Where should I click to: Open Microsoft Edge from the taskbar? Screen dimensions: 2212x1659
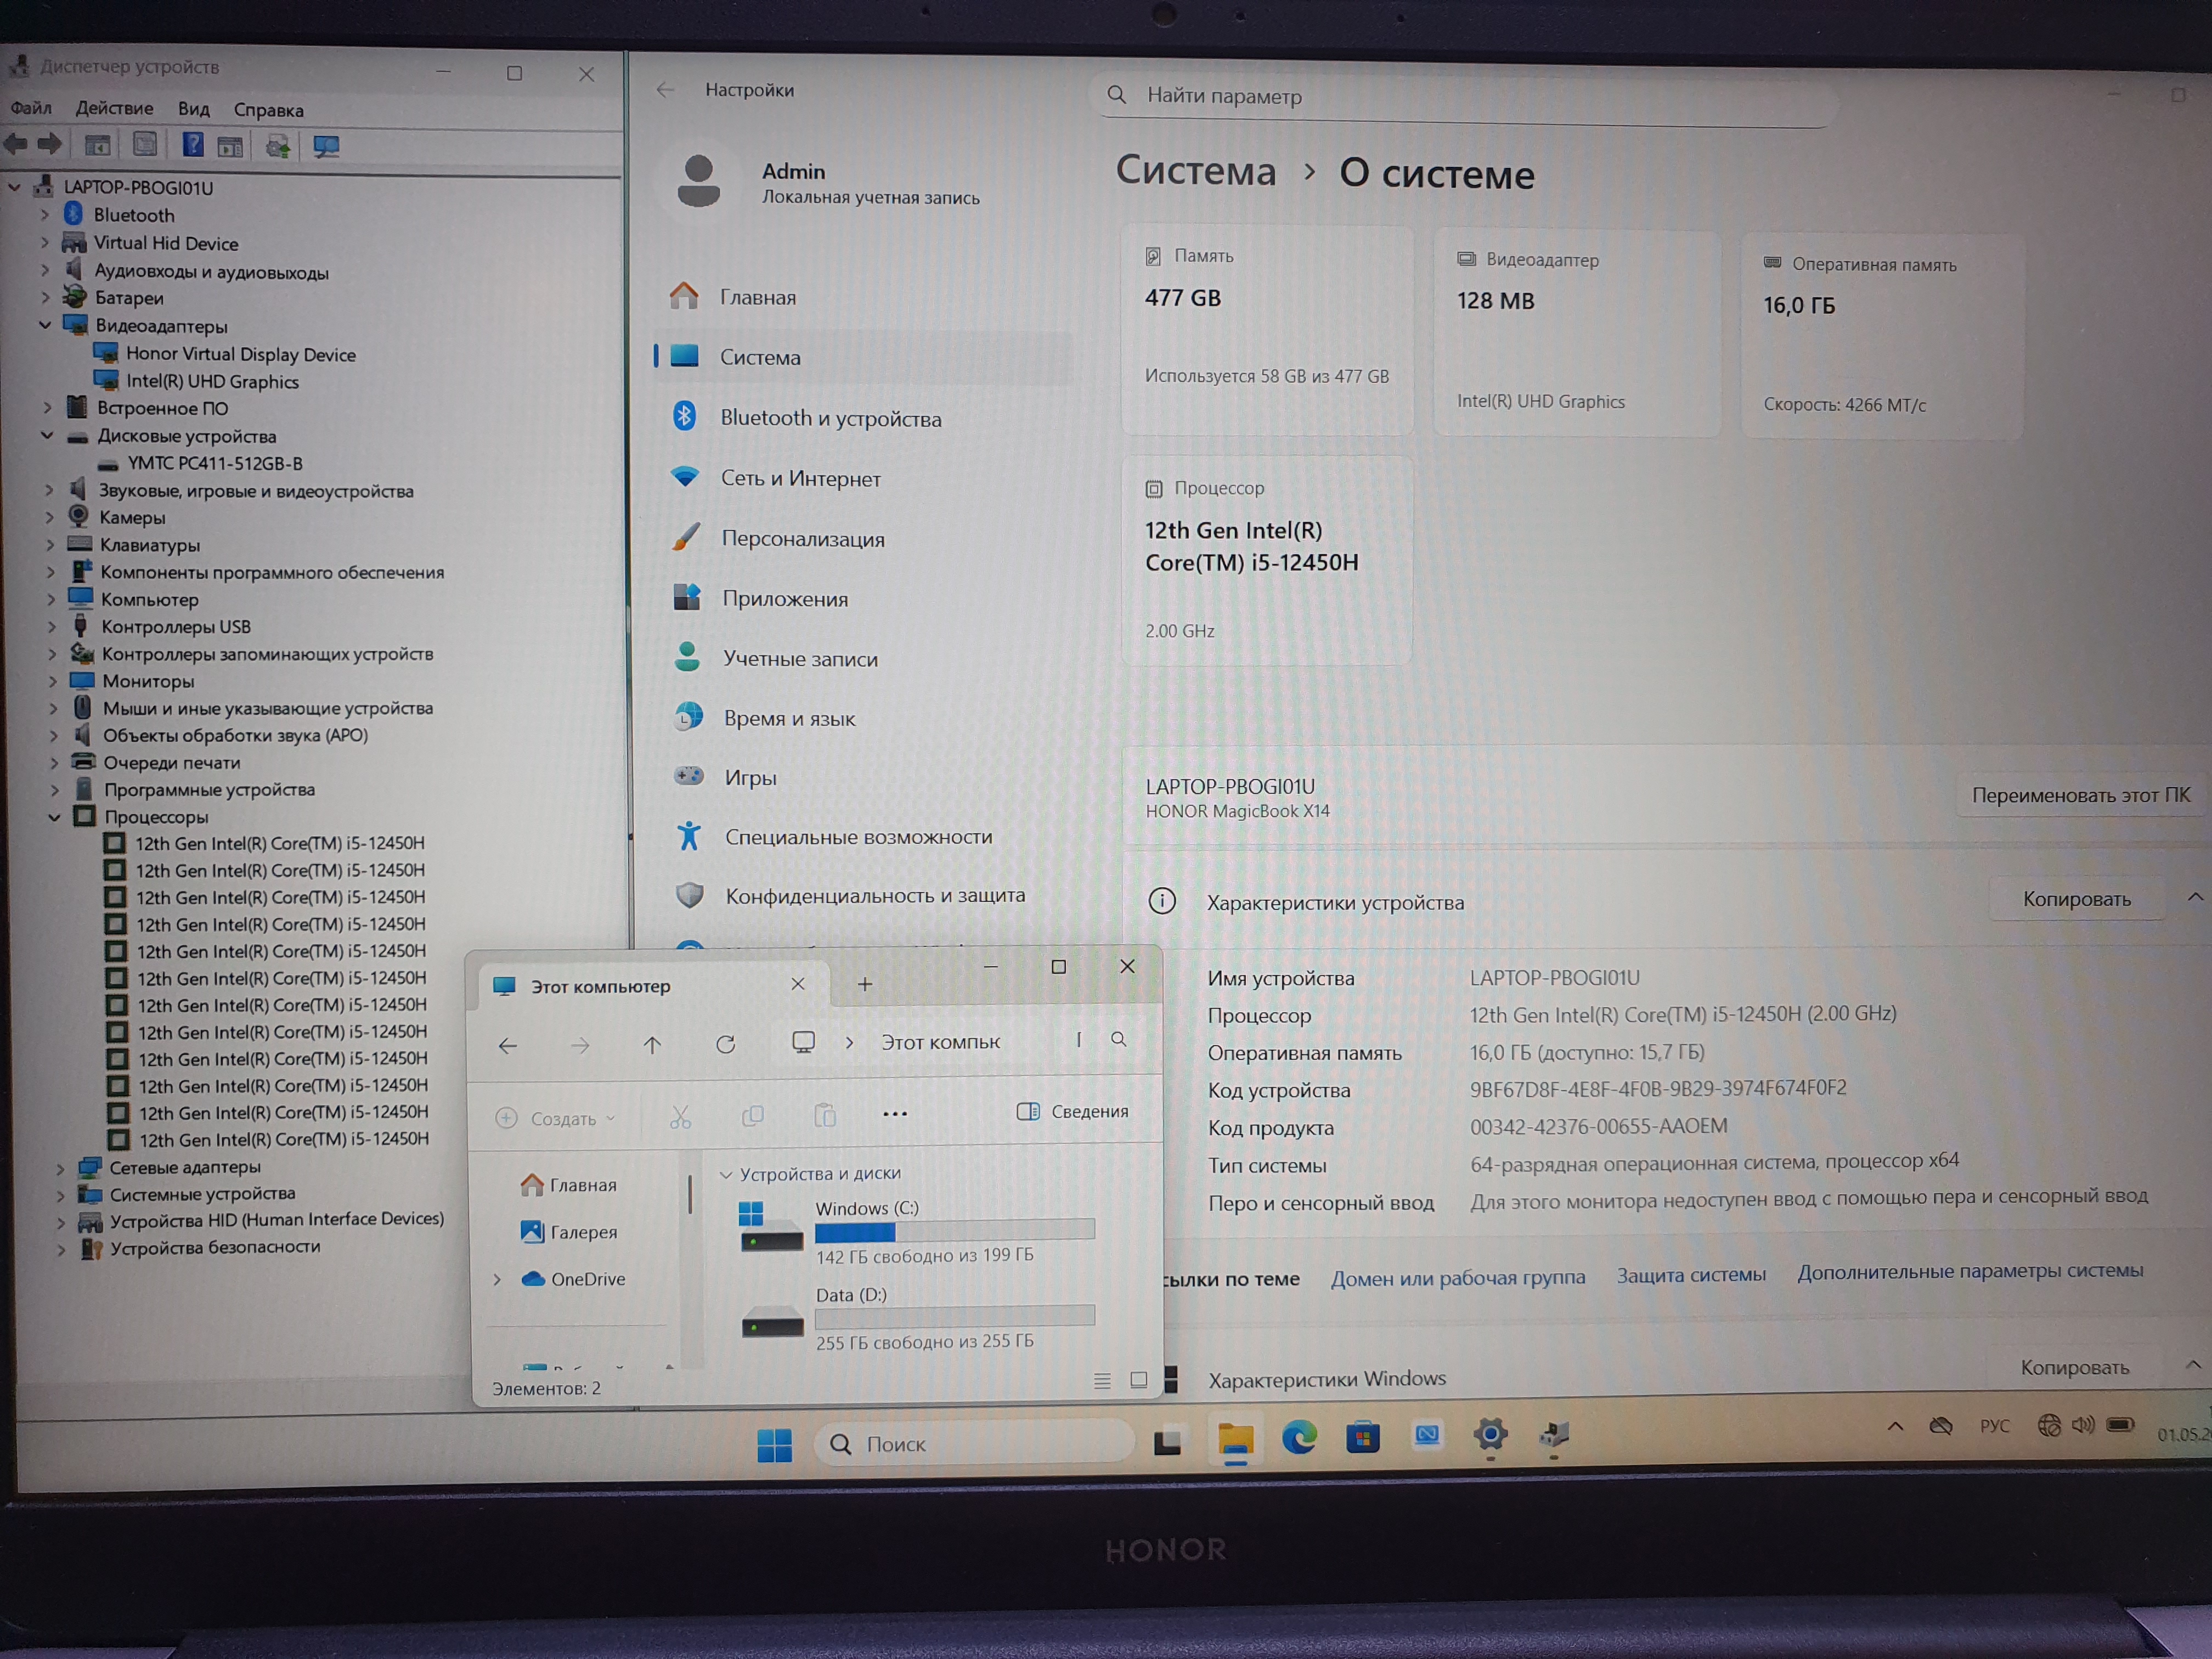(x=1299, y=1438)
